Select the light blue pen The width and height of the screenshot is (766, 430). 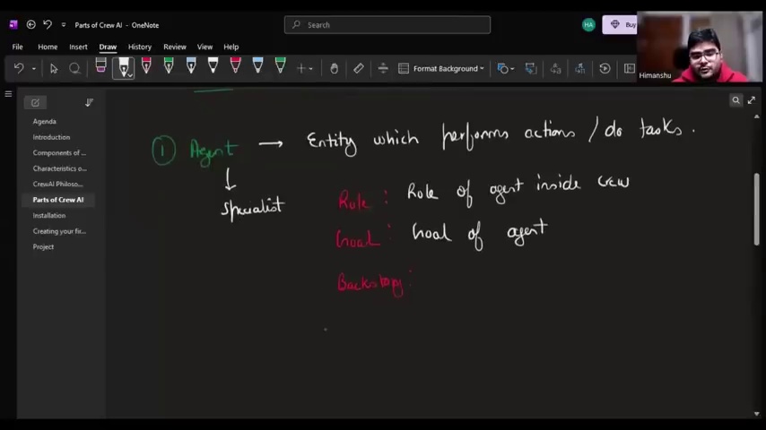[191, 66]
